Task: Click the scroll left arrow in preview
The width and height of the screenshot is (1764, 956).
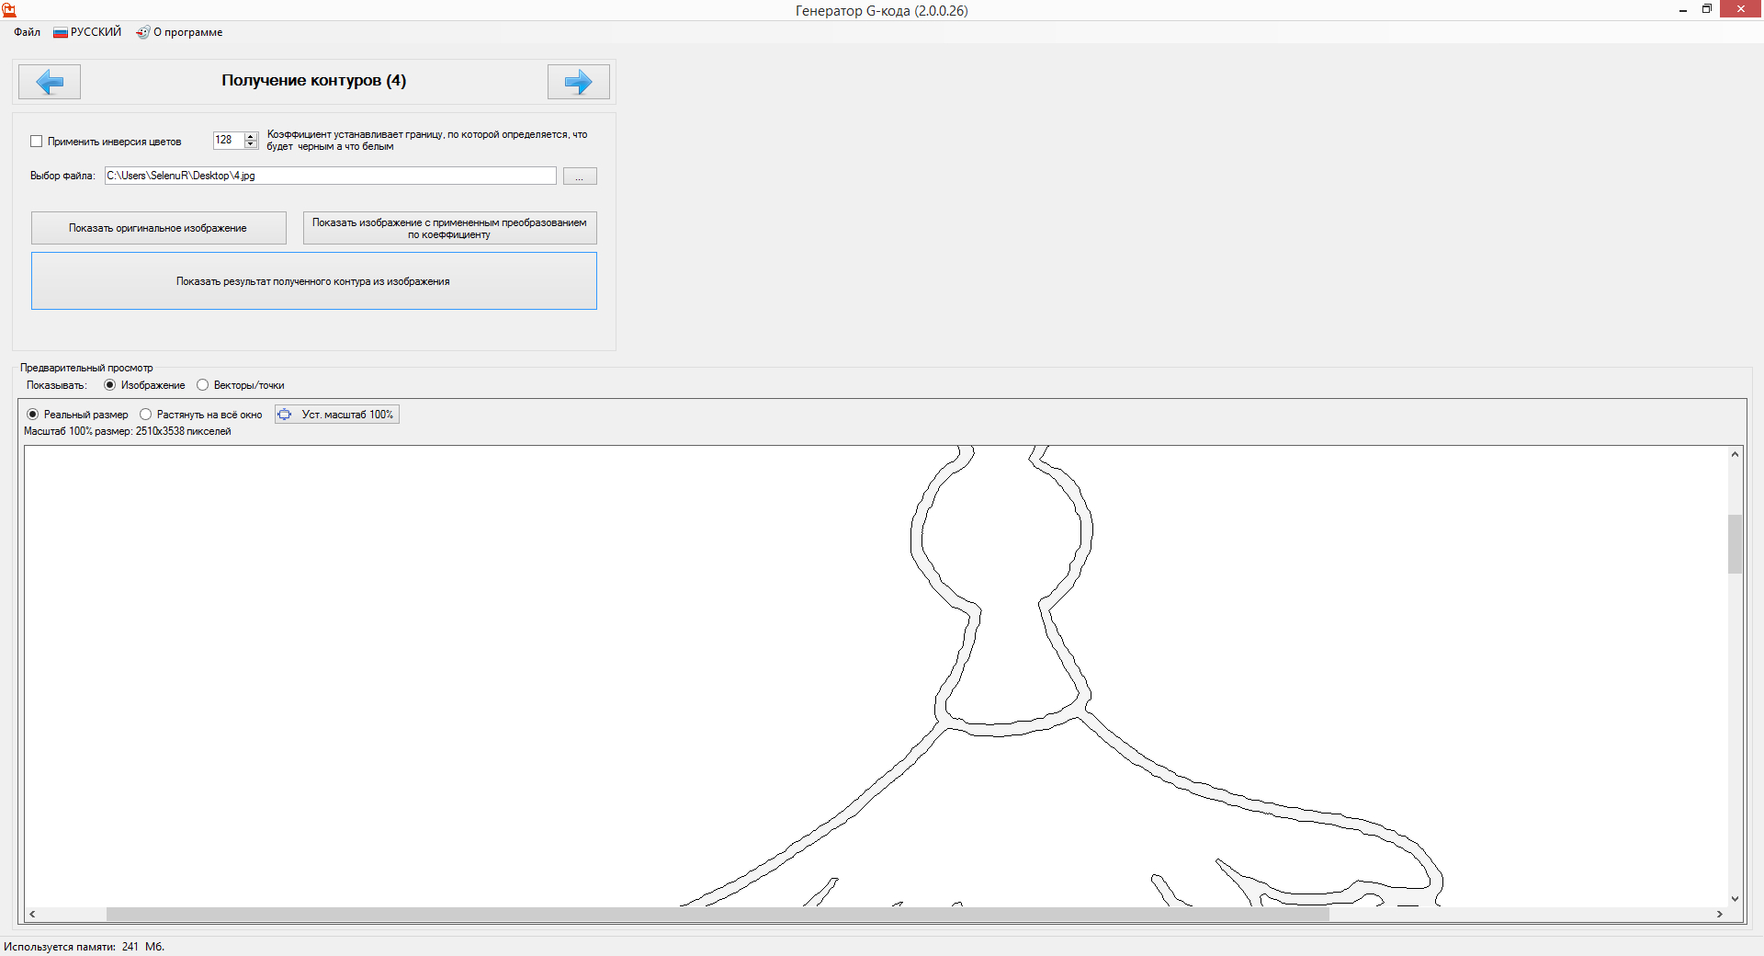Action: coord(33,915)
